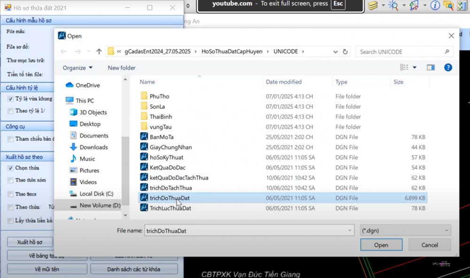Open the Organize menu

[x=78, y=68]
